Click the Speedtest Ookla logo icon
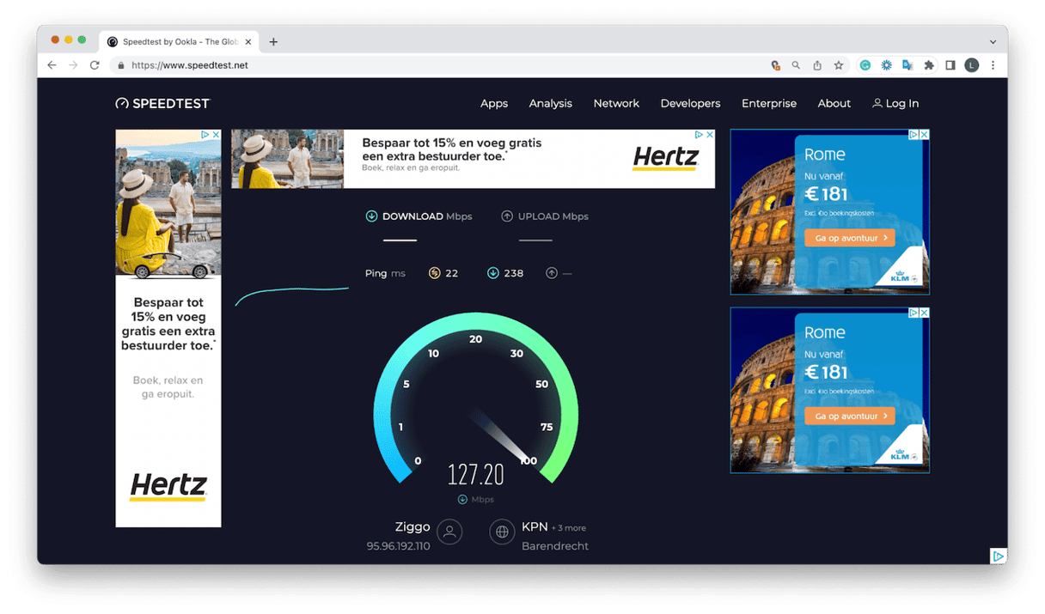The width and height of the screenshot is (1045, 614). pos(121,103)
